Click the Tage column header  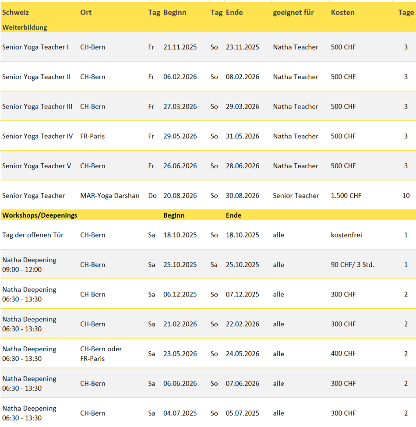(405, 12)
